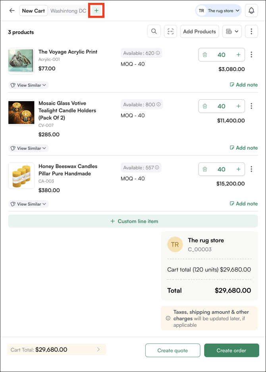
Task: Click the back arrow icon
Action: [x=12, y=11]
